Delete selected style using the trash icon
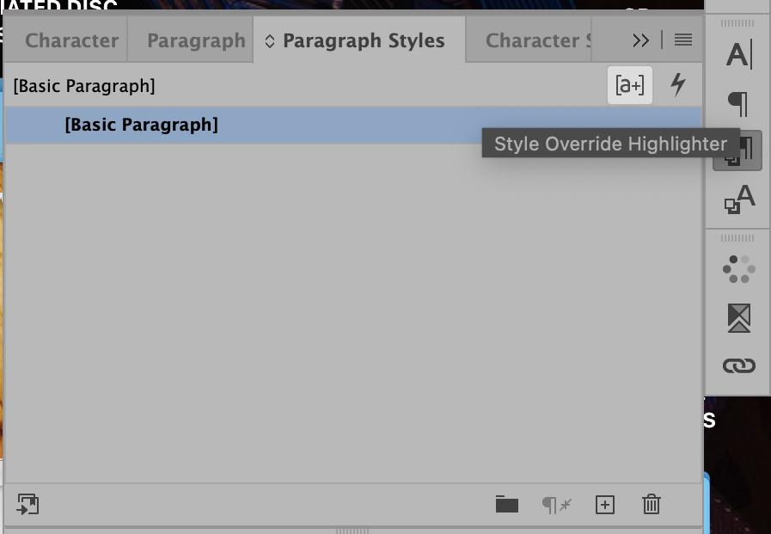Viewport: 771px width, 534px height. click(x=652, y=505)
